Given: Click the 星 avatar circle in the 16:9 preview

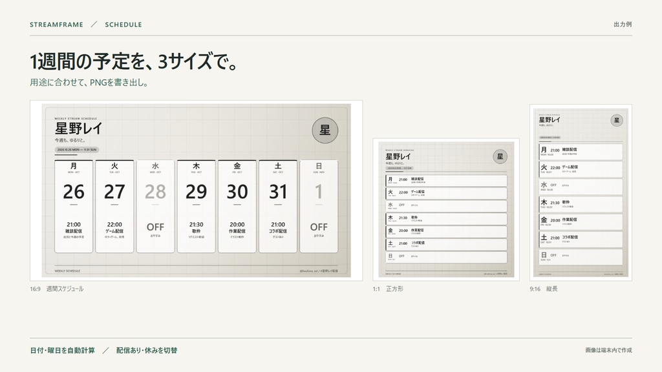Looking at the screenshot, I should 325,130.
